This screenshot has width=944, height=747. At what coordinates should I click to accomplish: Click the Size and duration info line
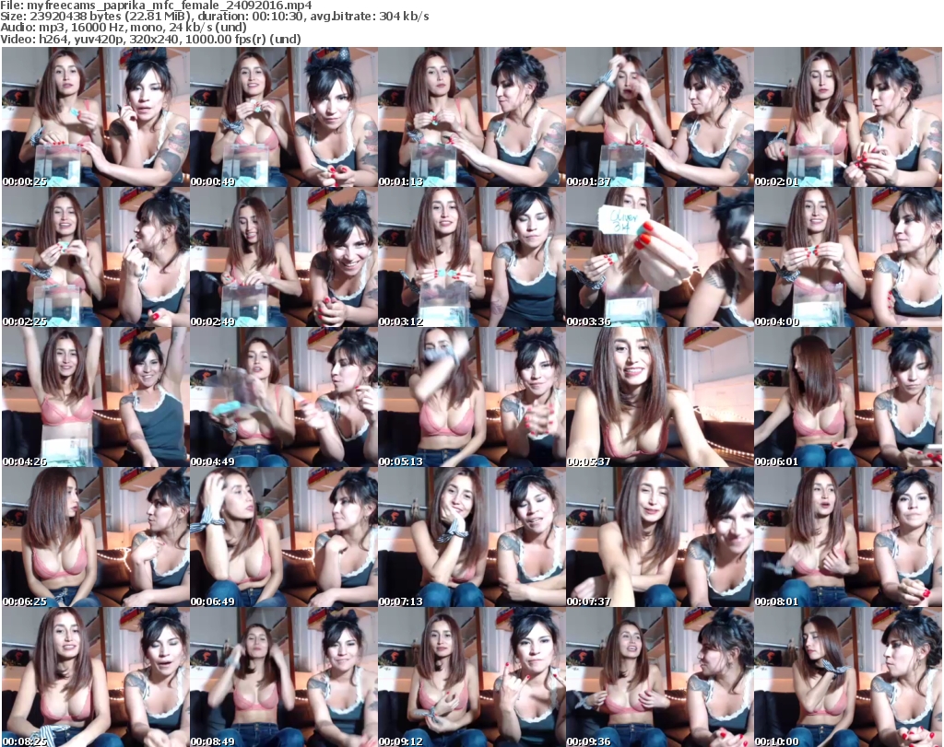[215, 17]
